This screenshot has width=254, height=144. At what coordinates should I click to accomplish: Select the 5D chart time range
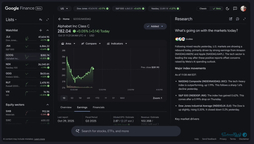pos(72,98)
